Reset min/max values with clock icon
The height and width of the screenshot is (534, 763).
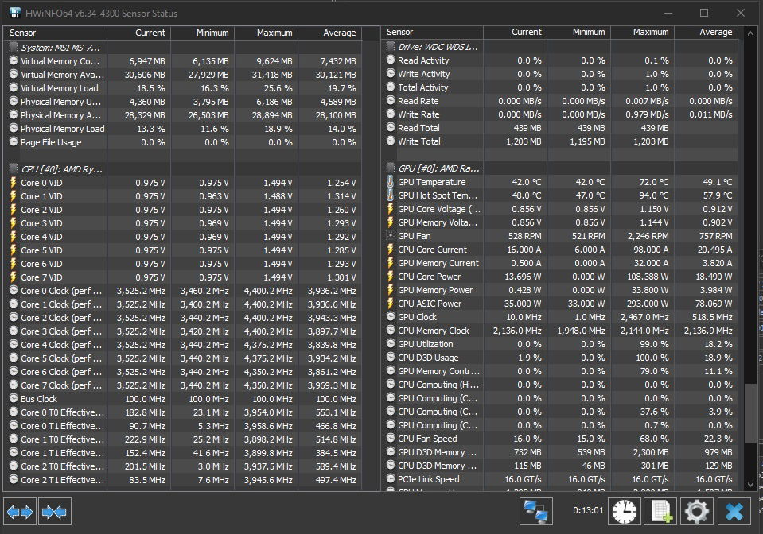coord(625,512)
